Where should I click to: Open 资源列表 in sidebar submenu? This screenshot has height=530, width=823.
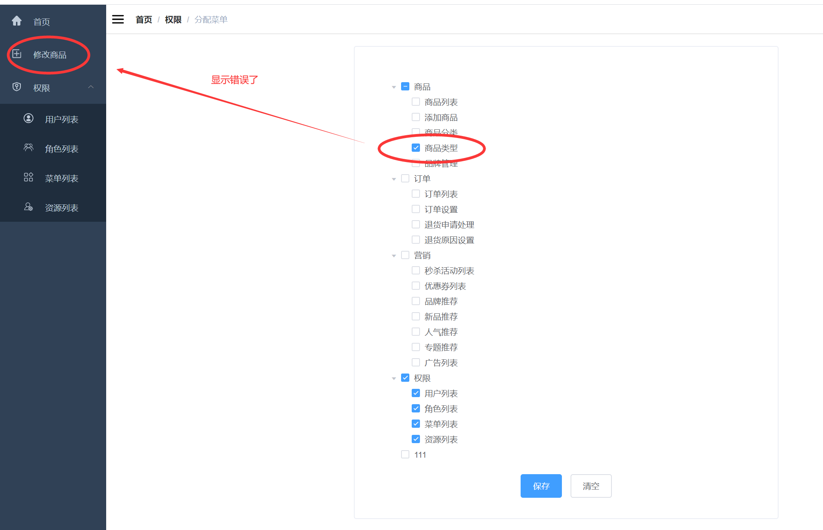click(x=53, y=207)
